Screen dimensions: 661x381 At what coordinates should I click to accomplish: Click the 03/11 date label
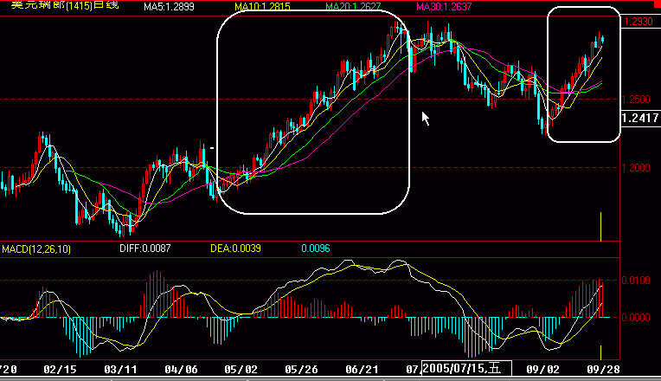click(120, 370)
